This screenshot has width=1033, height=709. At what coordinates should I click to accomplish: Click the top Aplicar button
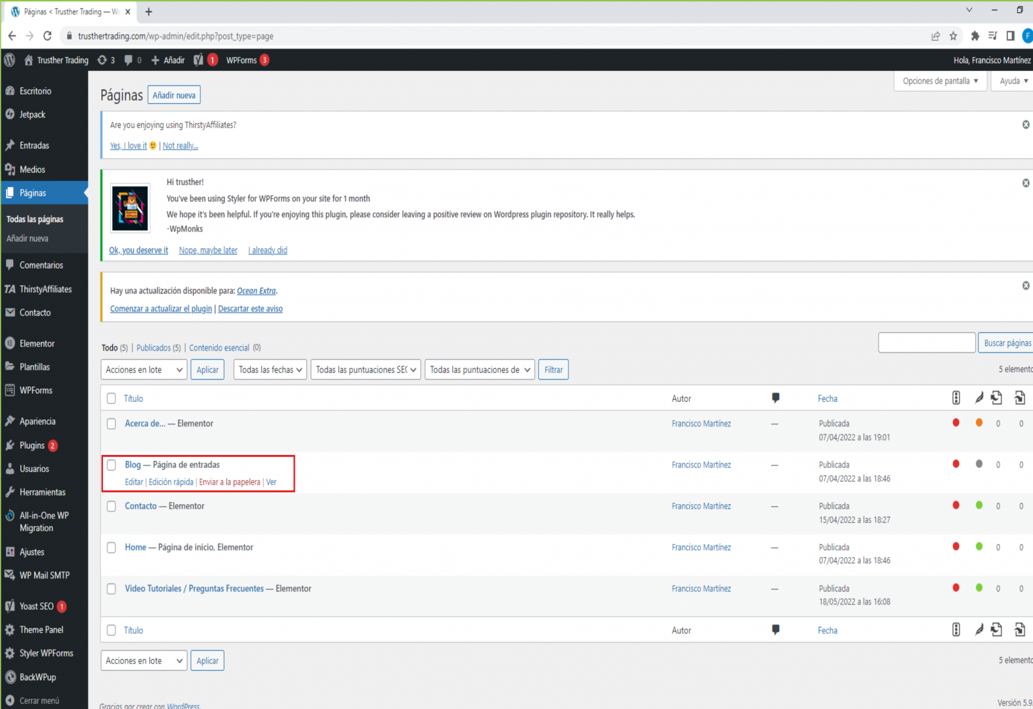point(207,370)
